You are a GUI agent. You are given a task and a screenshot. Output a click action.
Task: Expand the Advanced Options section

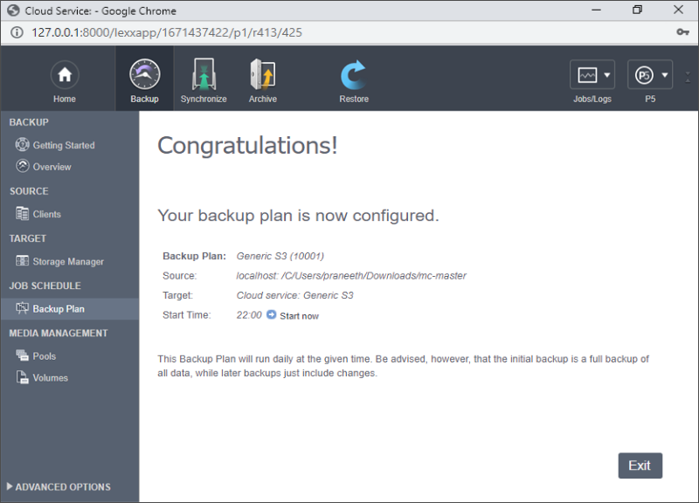[x=59, y=487]
